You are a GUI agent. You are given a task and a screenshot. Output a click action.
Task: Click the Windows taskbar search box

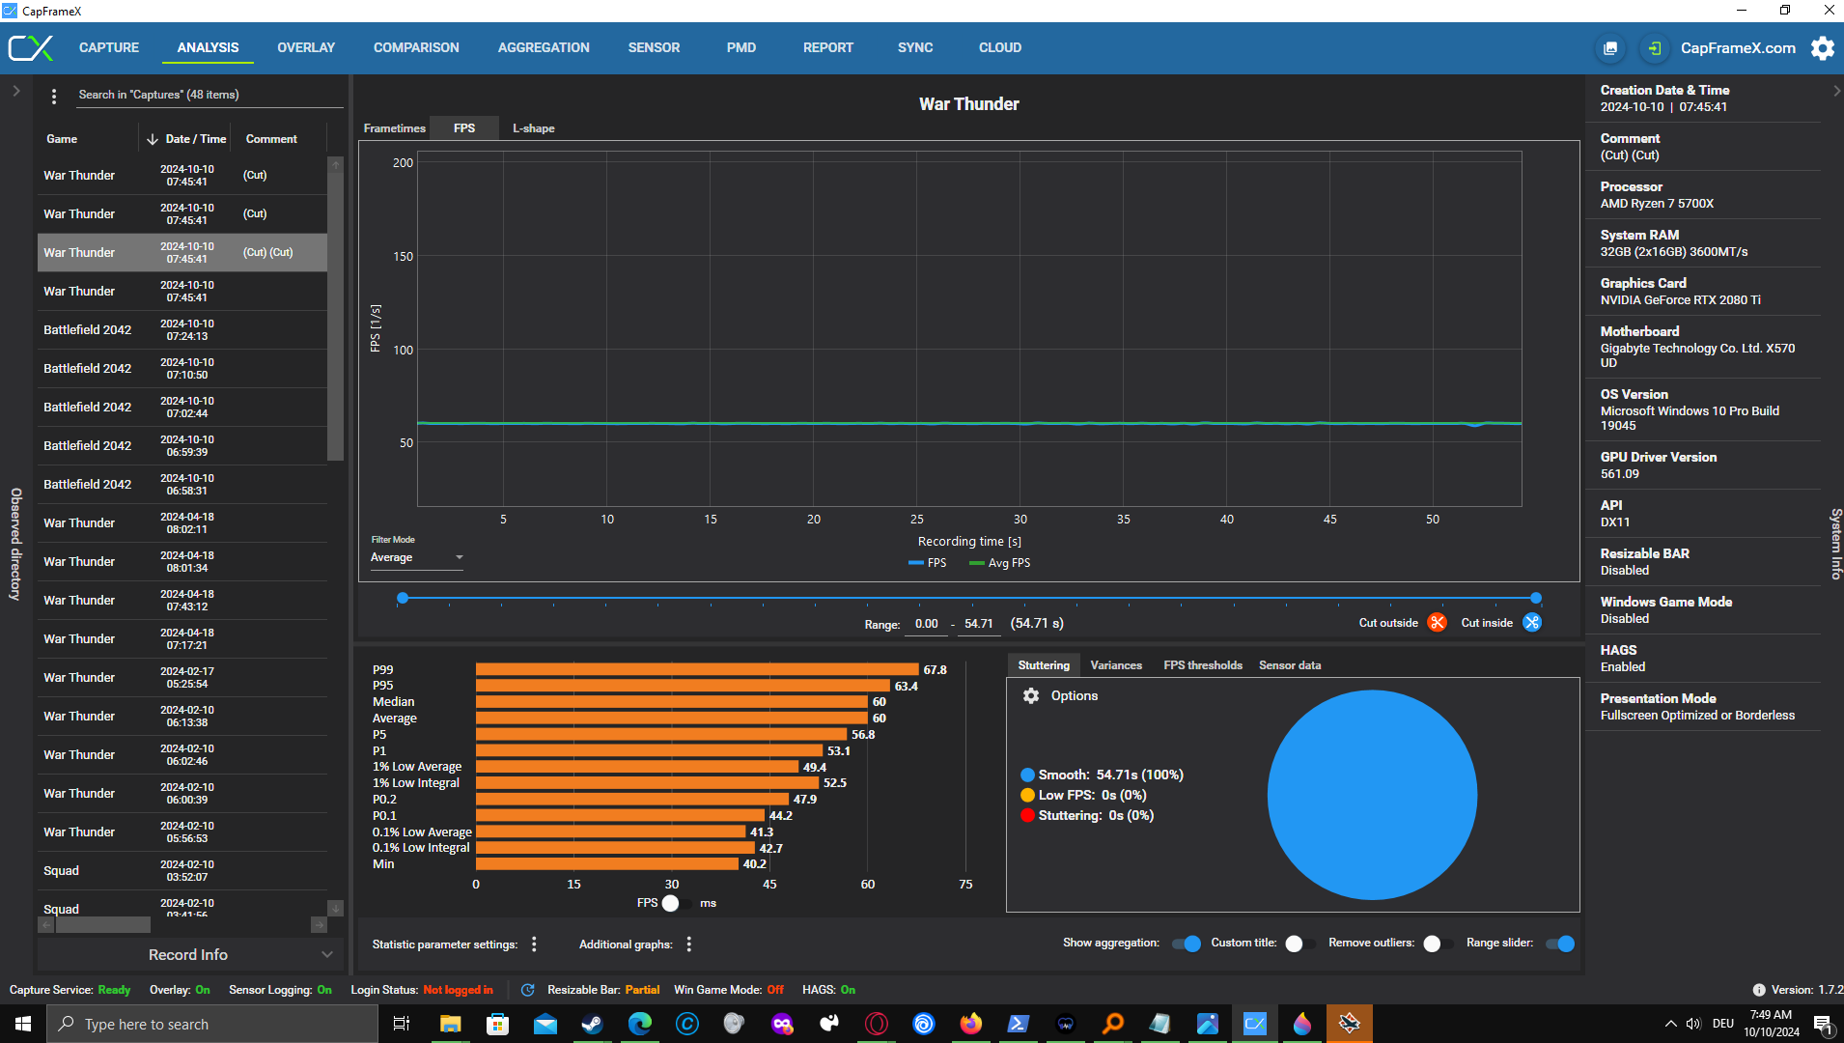point(212,1024)
